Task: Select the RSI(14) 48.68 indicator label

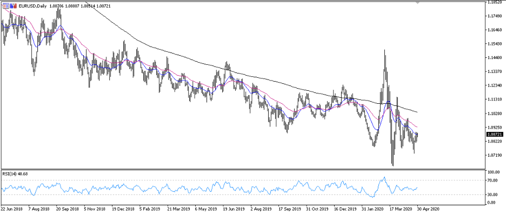Action: (15, 174)
